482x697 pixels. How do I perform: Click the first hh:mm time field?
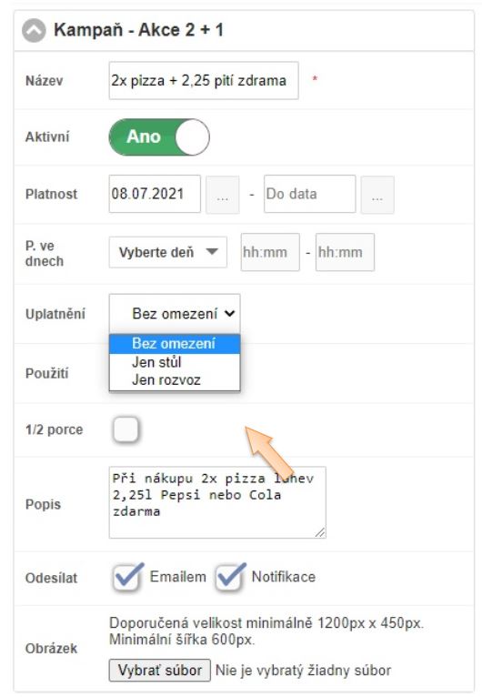click(270, 252)
